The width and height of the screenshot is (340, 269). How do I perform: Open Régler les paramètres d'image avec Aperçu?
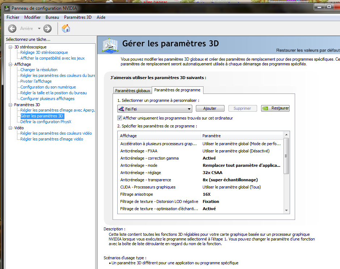point(58,110)
